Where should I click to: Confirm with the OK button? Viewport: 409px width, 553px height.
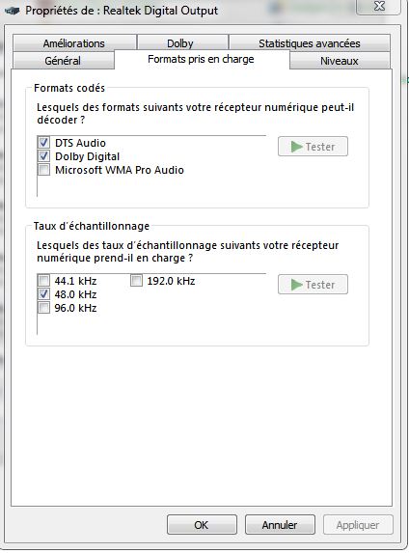click(x=202, y=525)
